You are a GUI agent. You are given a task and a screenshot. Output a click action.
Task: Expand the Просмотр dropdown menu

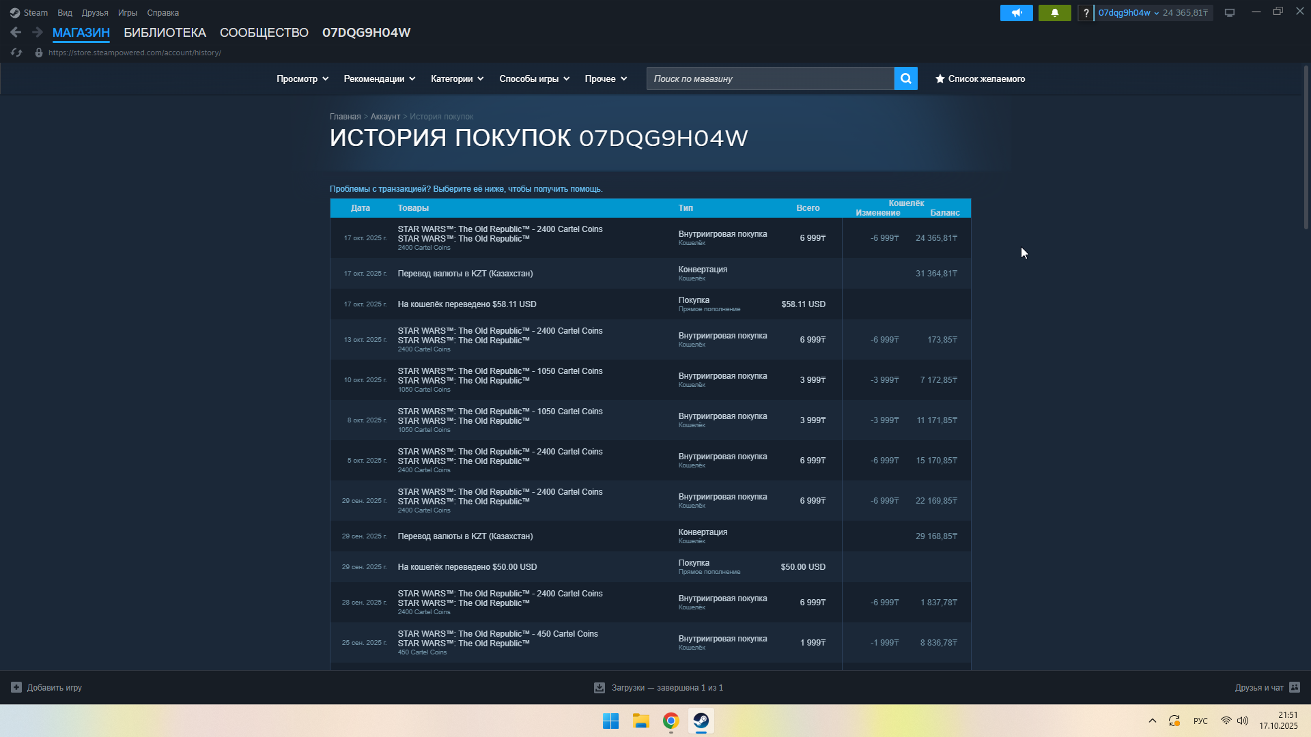pos(302,79)
